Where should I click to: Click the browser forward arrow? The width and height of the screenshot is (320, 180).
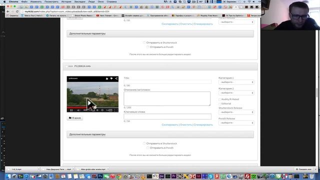[12, 11]
